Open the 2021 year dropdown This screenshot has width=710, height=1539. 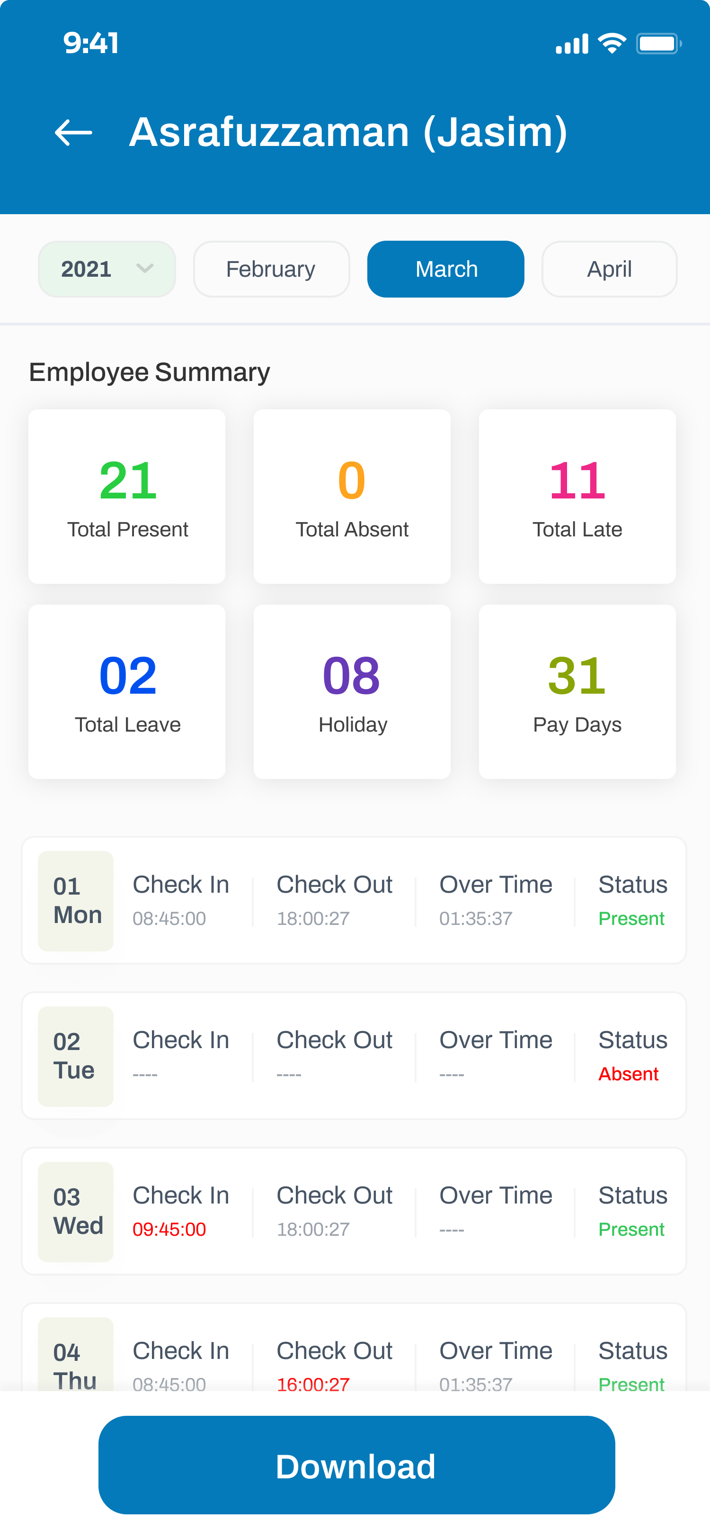(106, 269)
